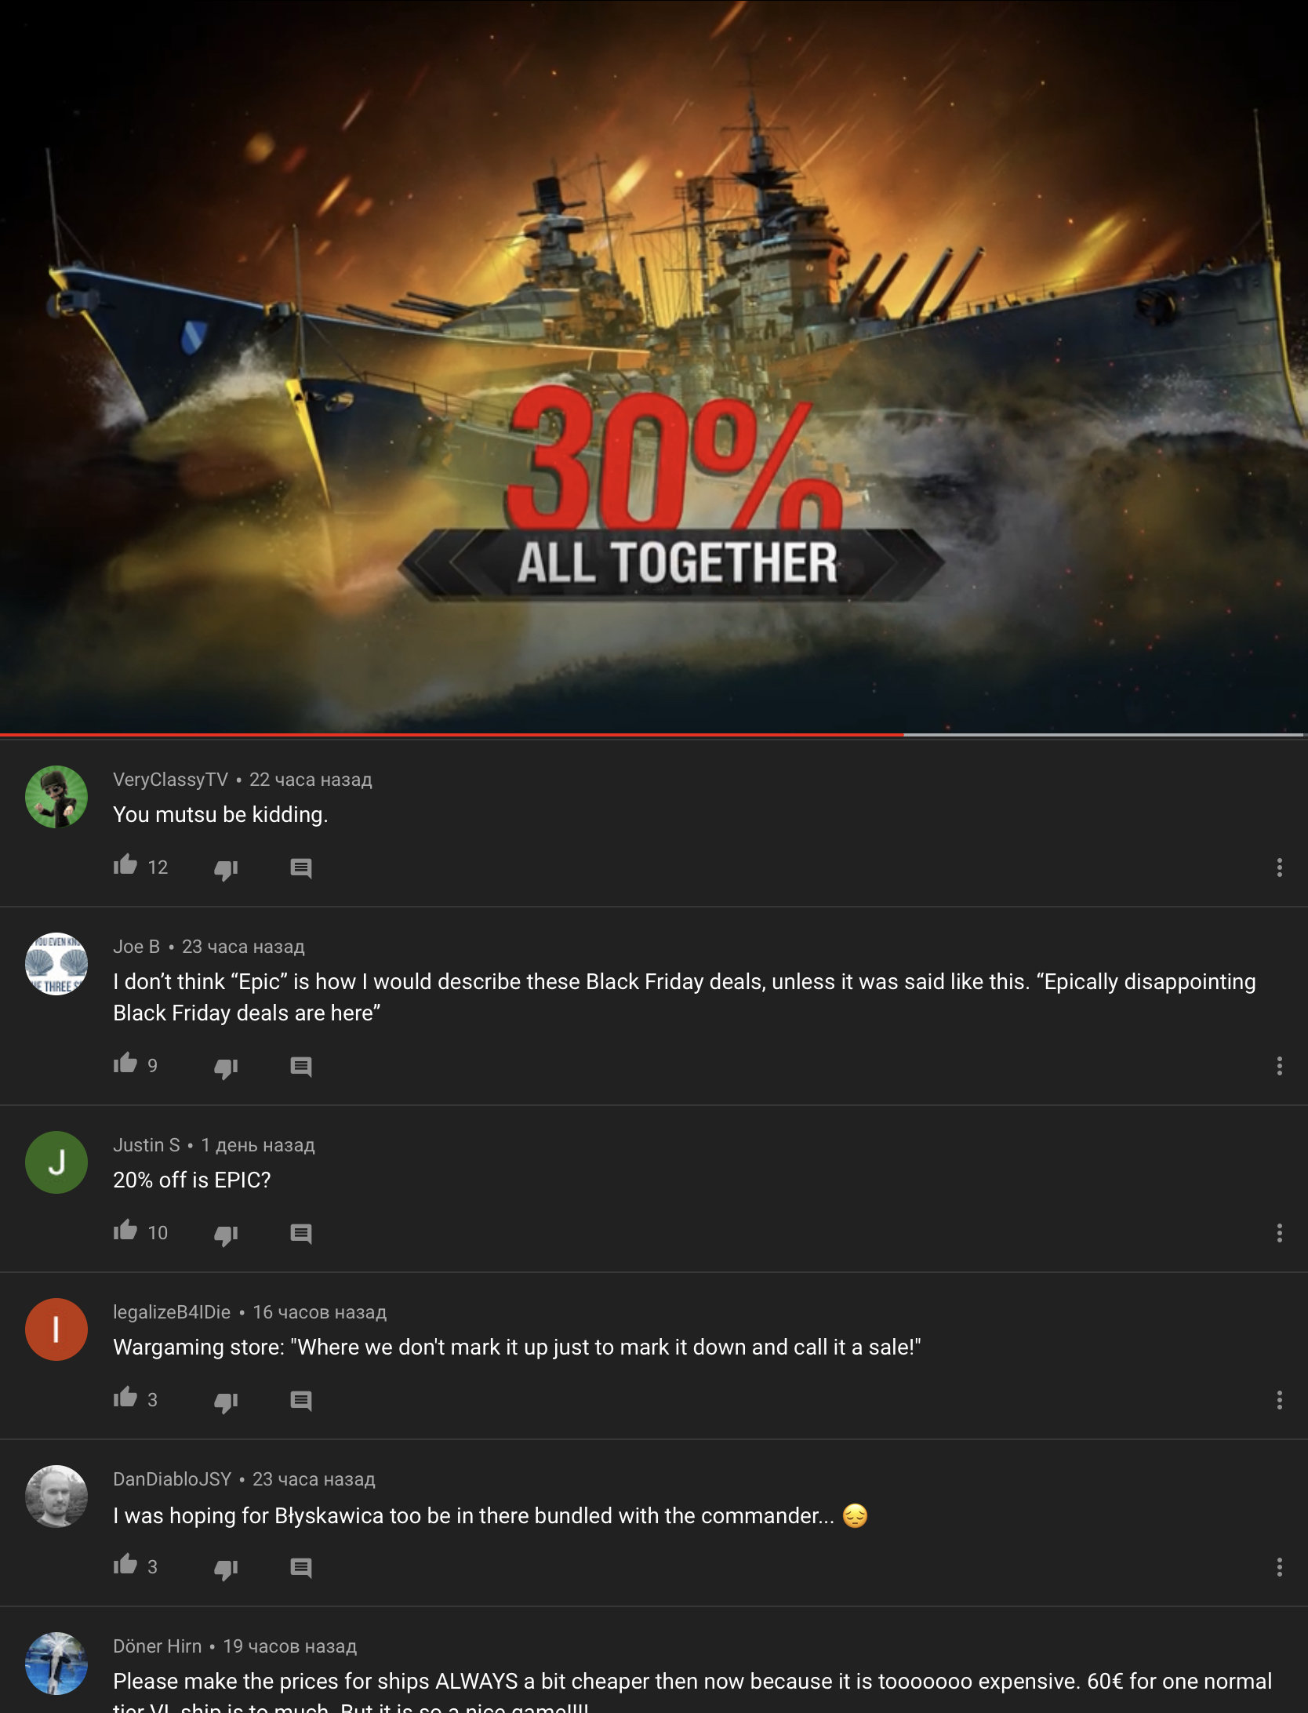
Task: Like VeryClassyTV's comment
Action: click(x=125, y=866)
